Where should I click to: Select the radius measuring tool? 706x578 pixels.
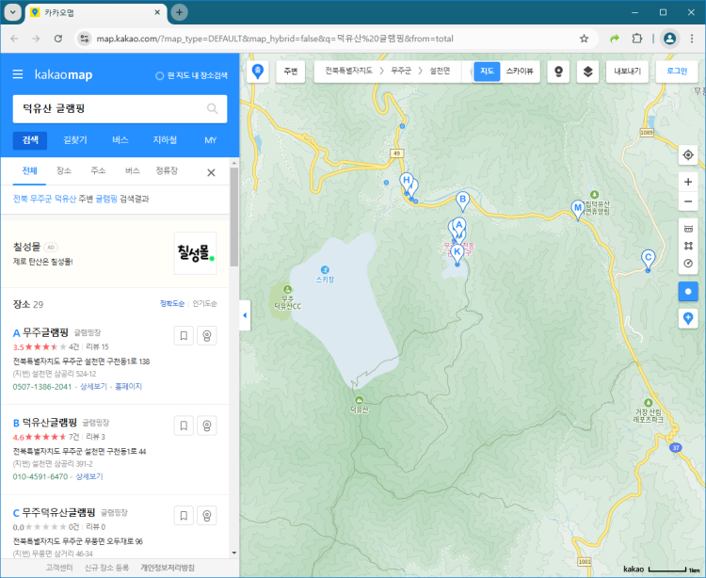[x=688, y=264]
